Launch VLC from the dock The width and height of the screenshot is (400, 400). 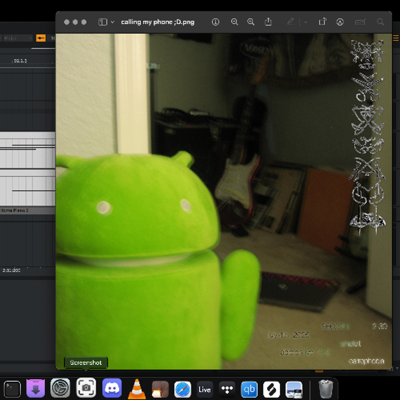tap(137, 388)
